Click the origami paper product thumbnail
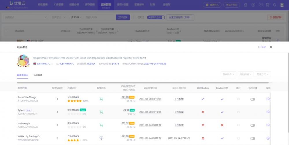289x145 pixels. [23, 60]
